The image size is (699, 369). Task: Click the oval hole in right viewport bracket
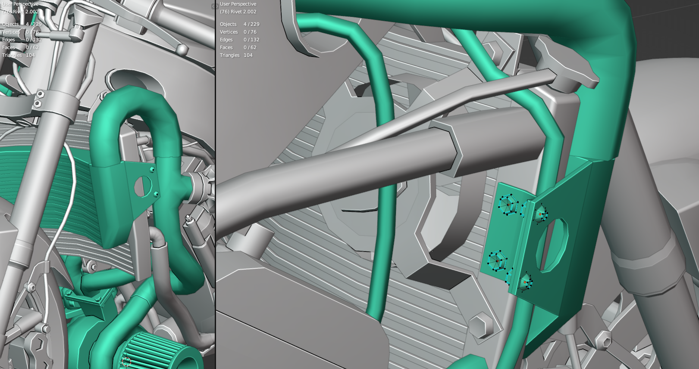coord(552,245)
